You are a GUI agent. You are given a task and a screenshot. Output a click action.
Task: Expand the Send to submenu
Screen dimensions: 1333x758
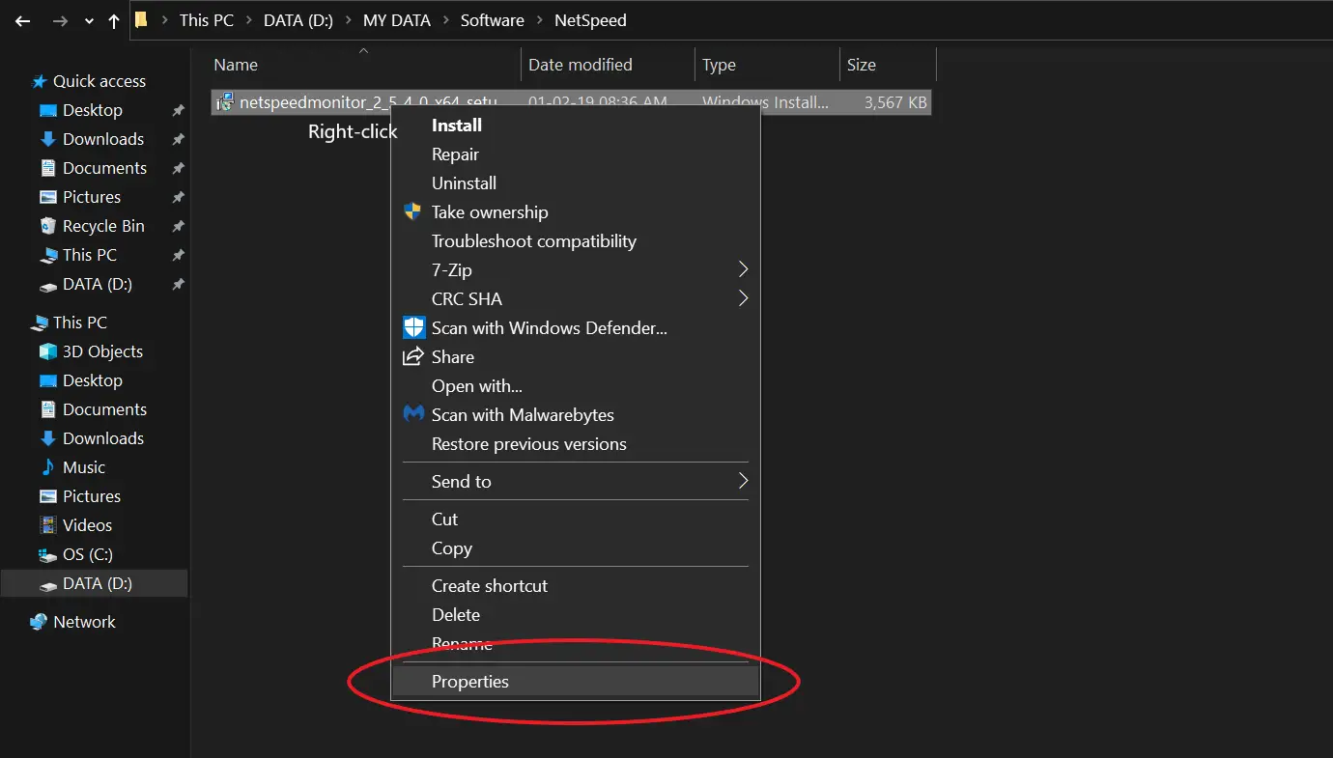pos(576,481)
